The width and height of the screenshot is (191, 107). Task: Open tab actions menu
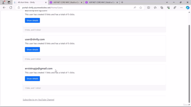click(x=9, y=2)
